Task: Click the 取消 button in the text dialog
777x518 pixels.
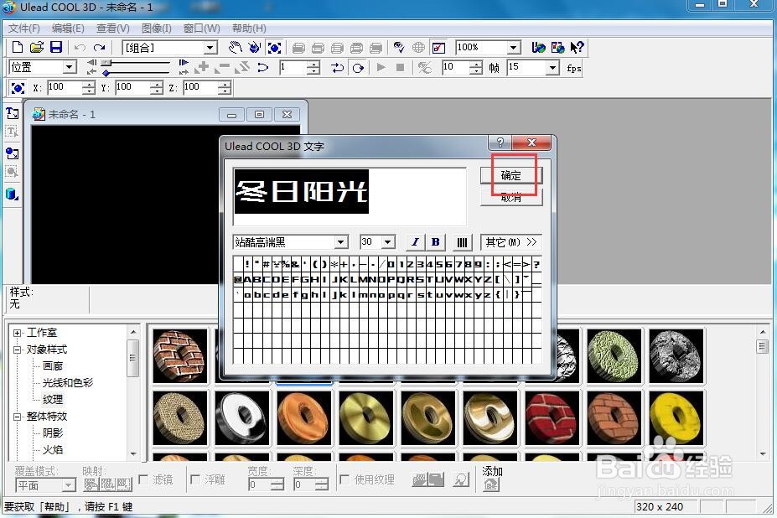Action: point(511,197)
